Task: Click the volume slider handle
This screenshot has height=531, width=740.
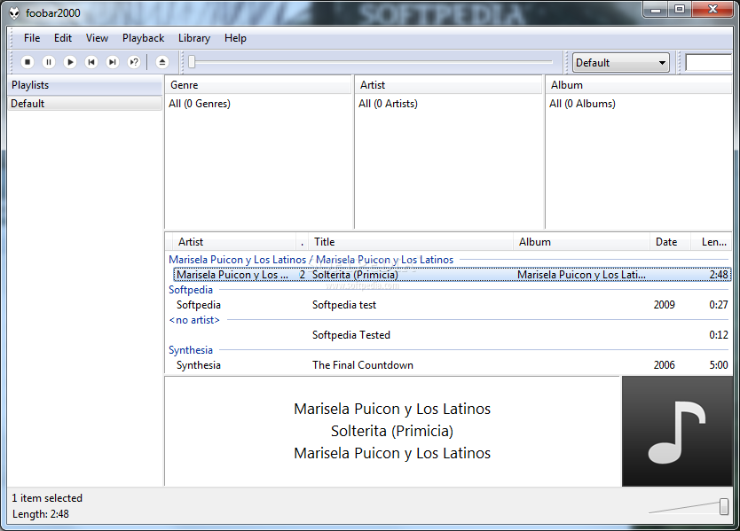Action: tap(723, 506)
